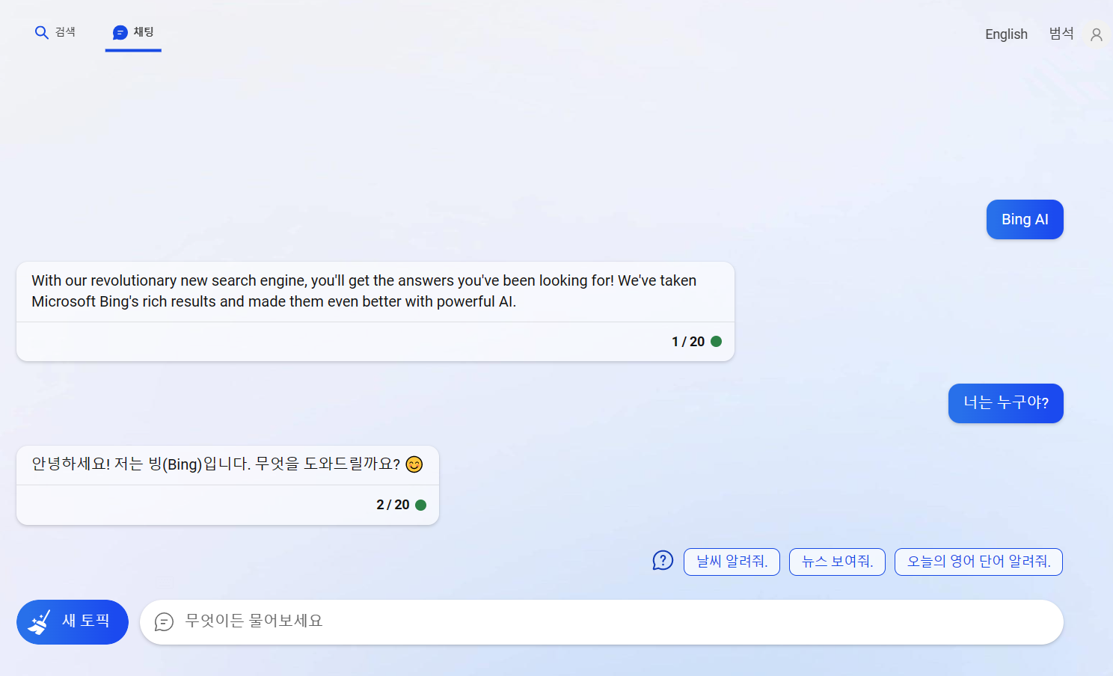This screenshot has width=1113, height=676.
Task: Click the '1 / 20' turn counter
Action: point(688,342)
